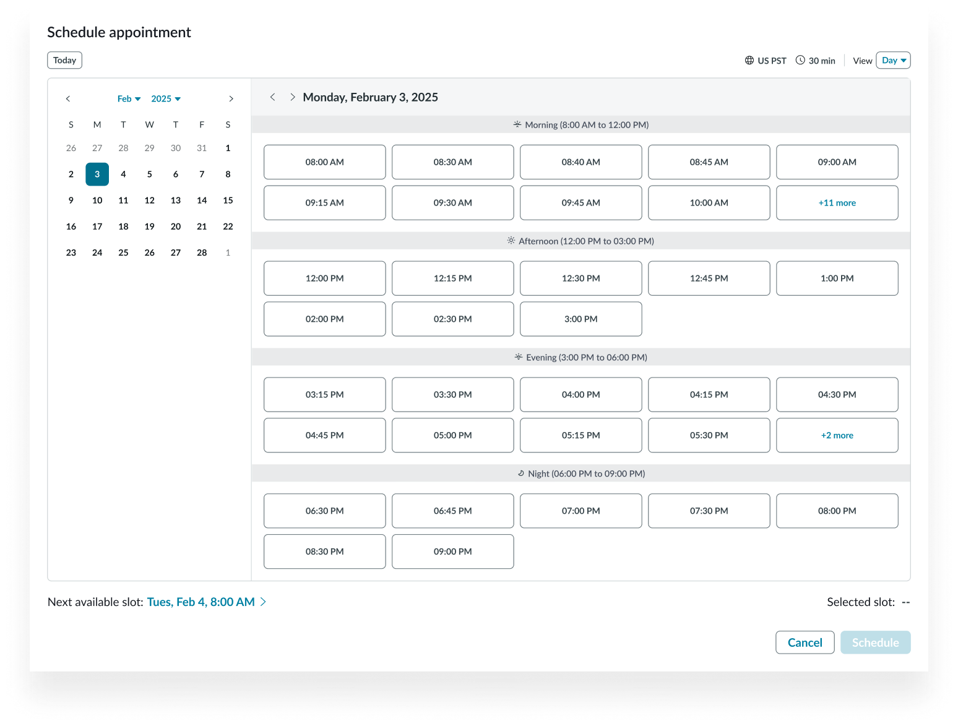Advance to the next day using the right arrow

292,97
